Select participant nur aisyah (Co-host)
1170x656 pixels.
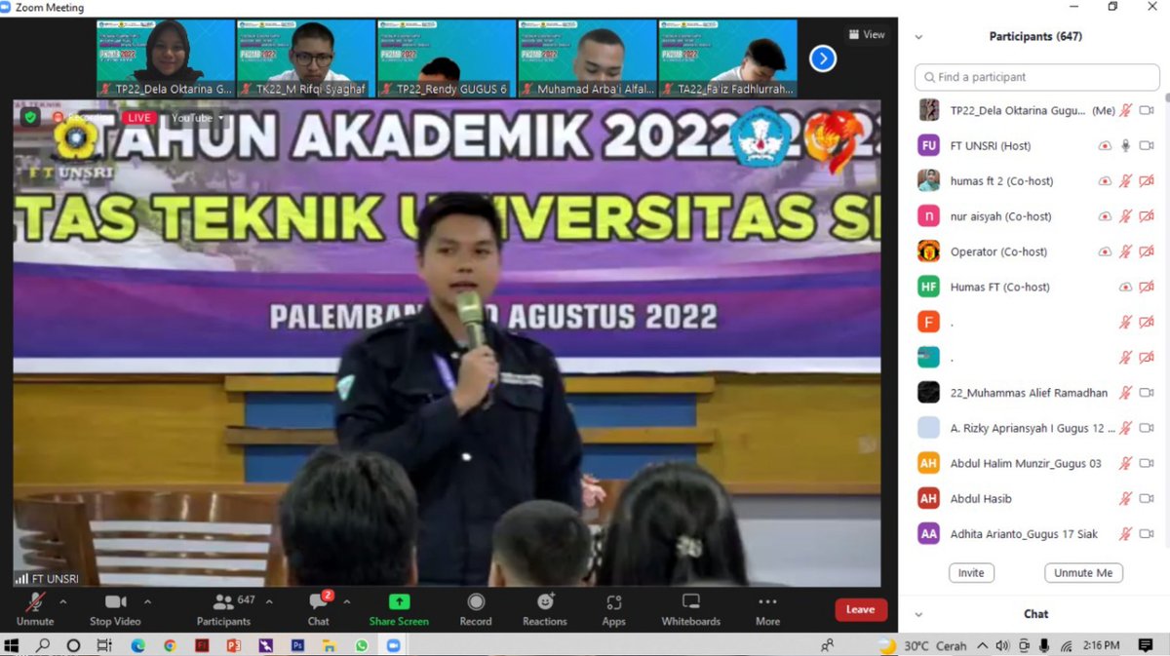tap(1036, 216)
